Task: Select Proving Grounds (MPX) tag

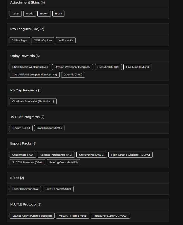Action: tap(63, 162)
